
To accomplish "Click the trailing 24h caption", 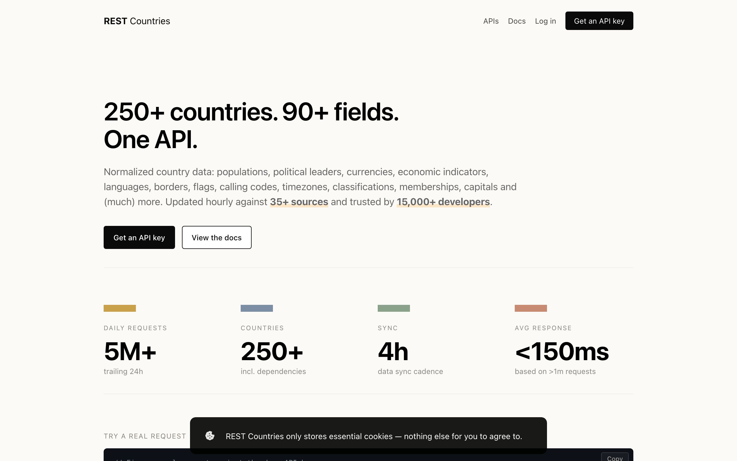I will [123, 371].
